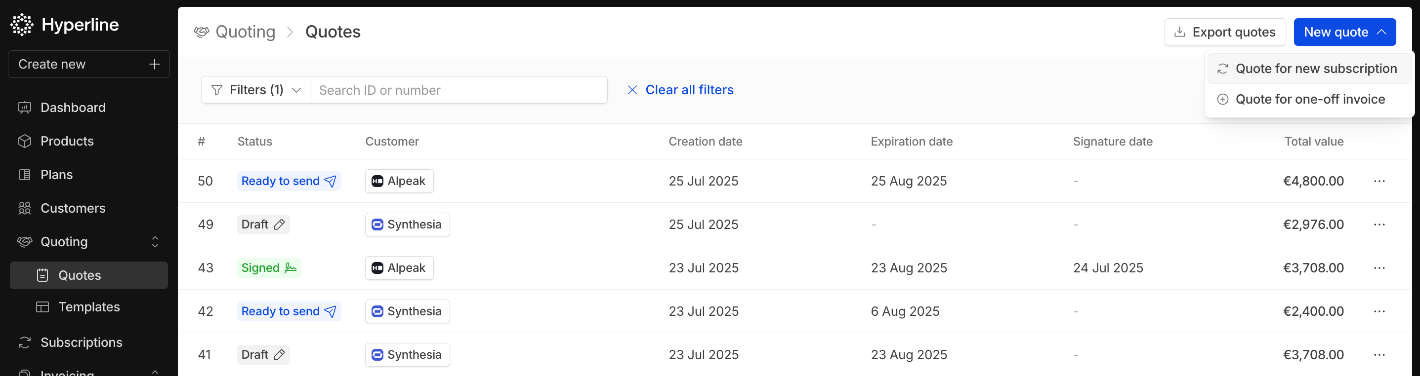Click the funnel filter icon
Viewport: 1420px width, 376px height.
[x=217, y=90]
